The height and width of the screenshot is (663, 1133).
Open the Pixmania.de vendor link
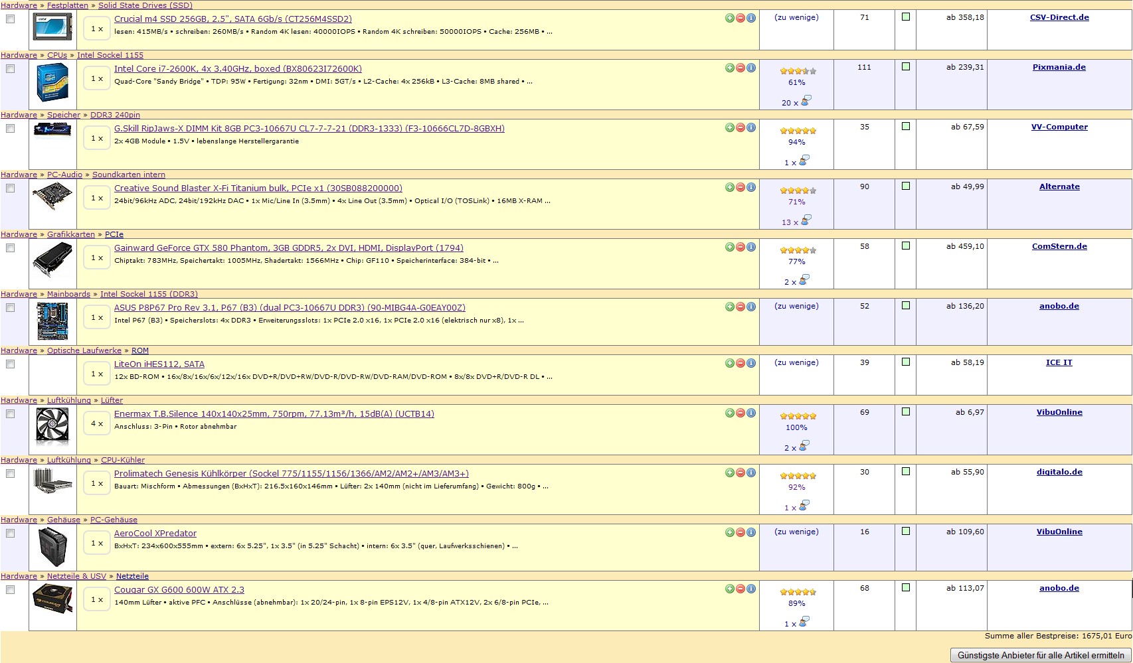pyautogui.click(x=1059, y=67)
